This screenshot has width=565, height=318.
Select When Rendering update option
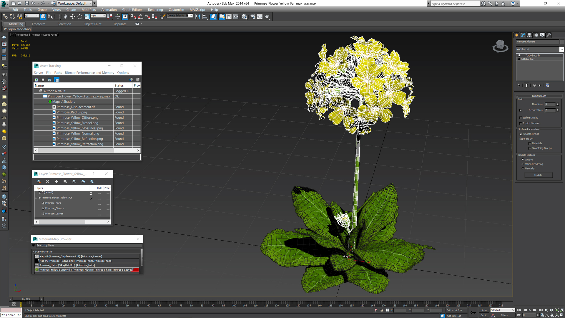(x=523, y=164)
